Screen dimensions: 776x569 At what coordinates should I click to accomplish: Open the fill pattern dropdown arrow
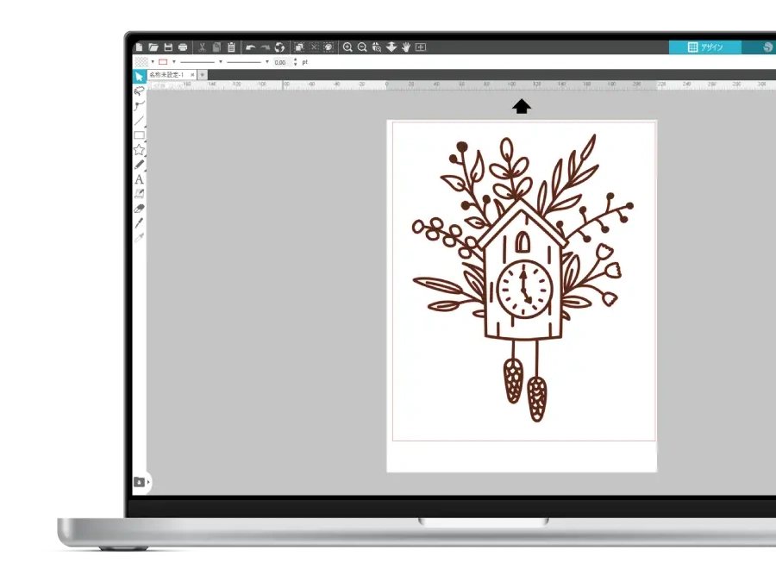click(x=153, y=62)
